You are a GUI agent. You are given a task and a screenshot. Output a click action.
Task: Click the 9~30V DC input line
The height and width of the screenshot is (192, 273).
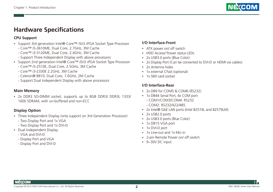click(159, 142)
